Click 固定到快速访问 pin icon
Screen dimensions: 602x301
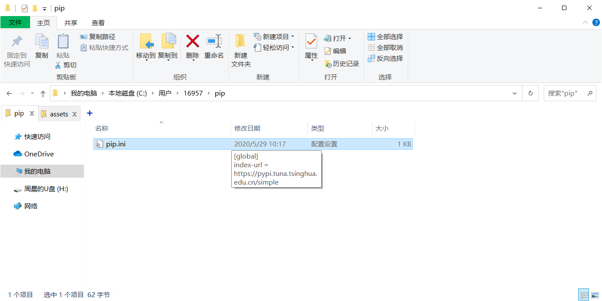pyautogui.click(x=17, y=42)
